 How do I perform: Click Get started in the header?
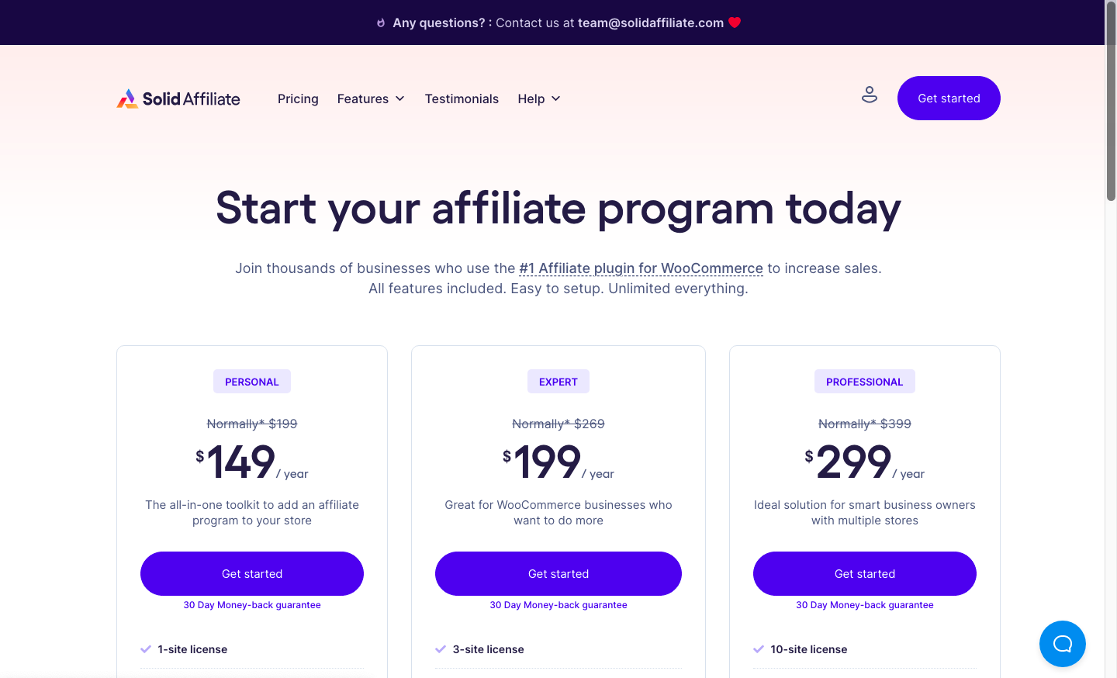(x=949, y=99)
